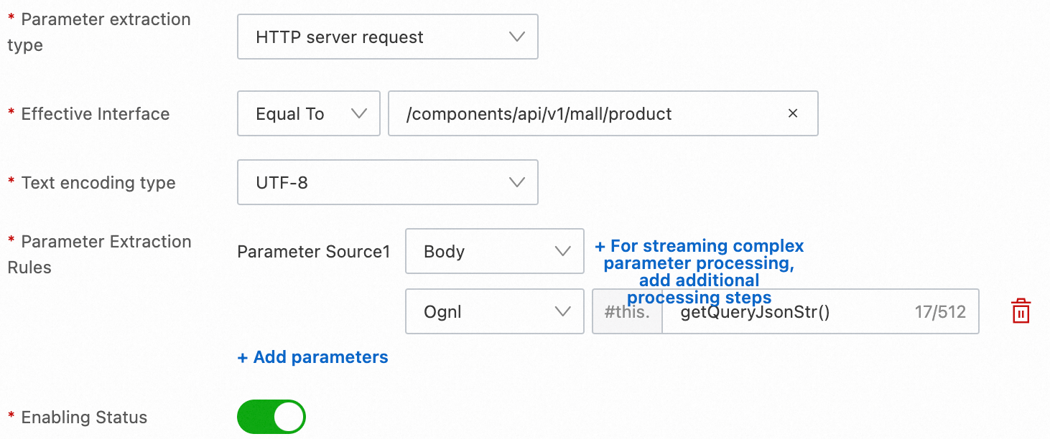Click the Enabling Status label
Image resolution: width=1050 pixels, height=439 pixels.
coord(84,417)
